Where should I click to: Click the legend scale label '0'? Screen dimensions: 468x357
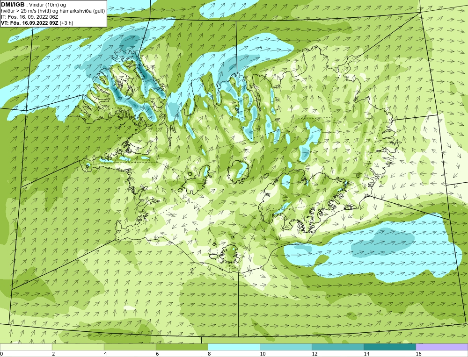click(x=1, y=354)
